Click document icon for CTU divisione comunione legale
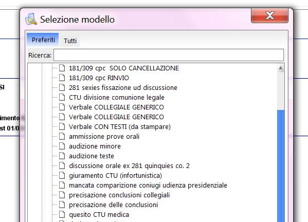 (62, 97)
